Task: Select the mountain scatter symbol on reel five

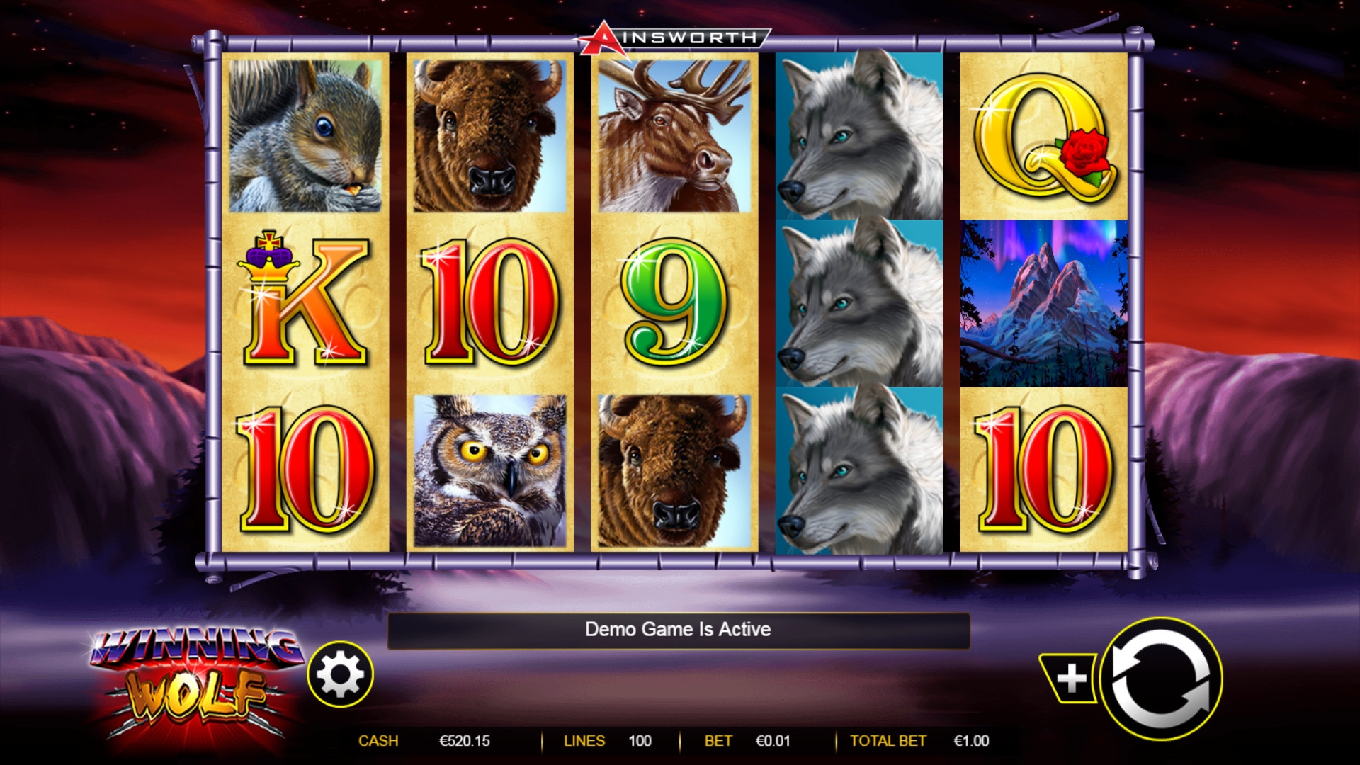Action: [x=1043, y=303]
